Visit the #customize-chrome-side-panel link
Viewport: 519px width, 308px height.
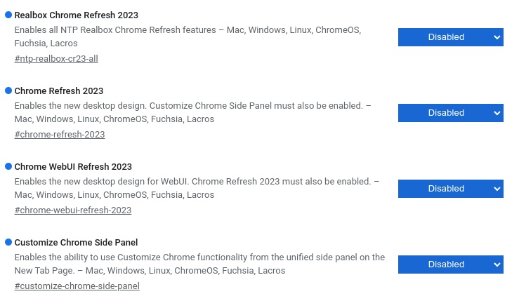pyautogui.click(x=77, y=286)
